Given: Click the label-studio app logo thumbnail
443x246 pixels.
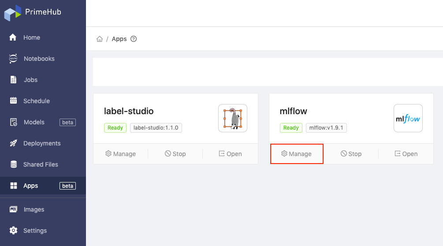Looking at the screenshot, I should pyautogui.click(x=233, y=118).
